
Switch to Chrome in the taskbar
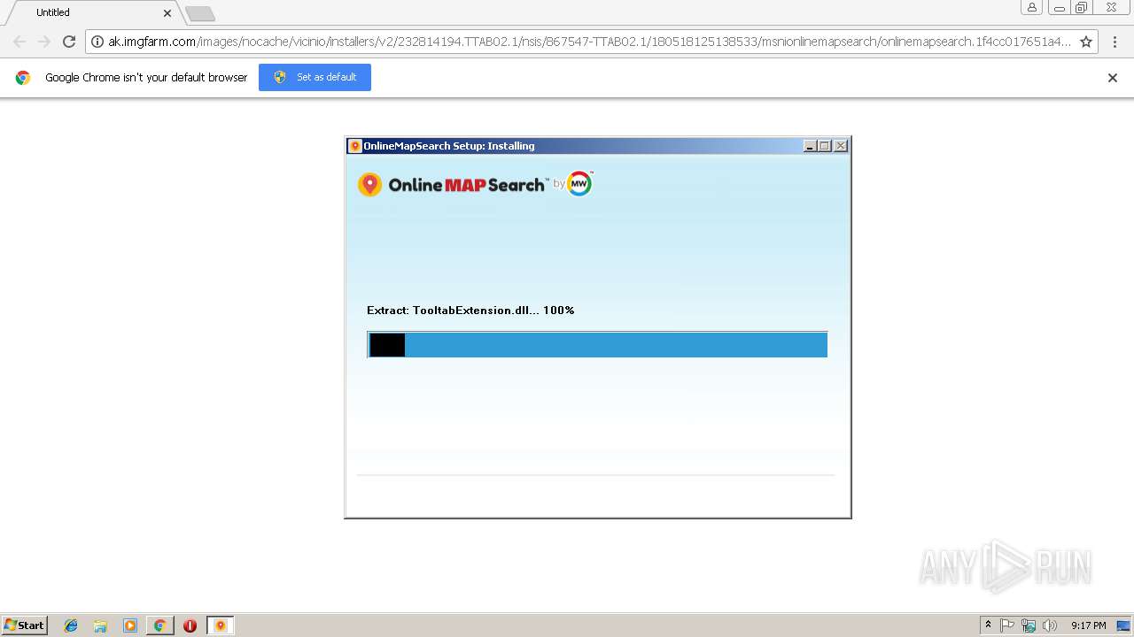(160, 625)
